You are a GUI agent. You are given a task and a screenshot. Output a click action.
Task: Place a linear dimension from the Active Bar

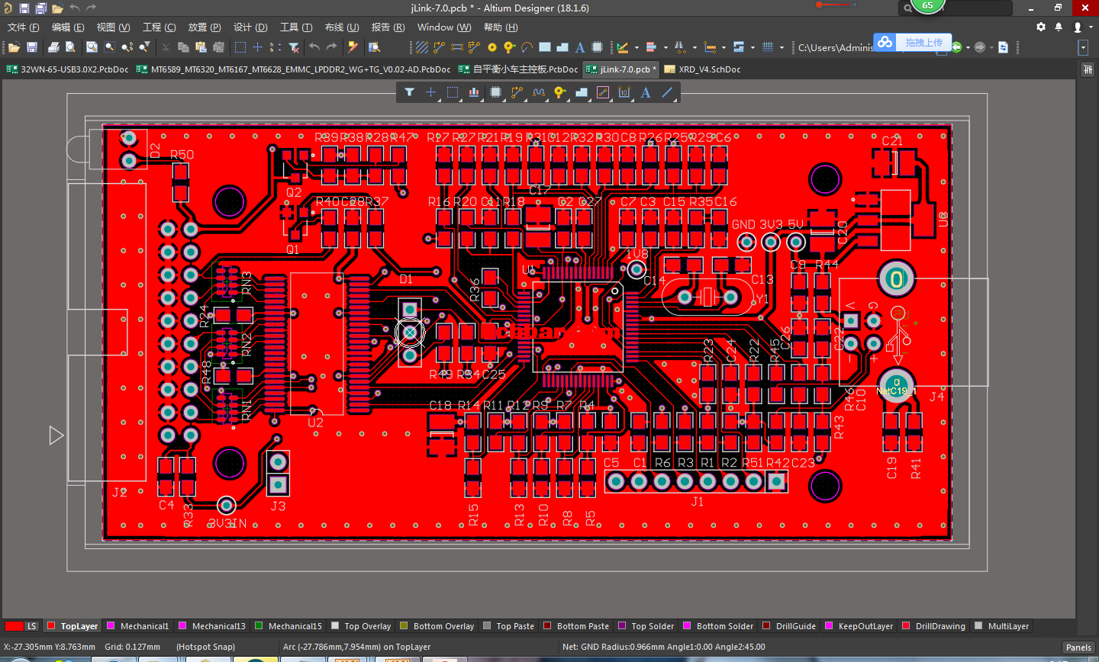pos(624,92)
